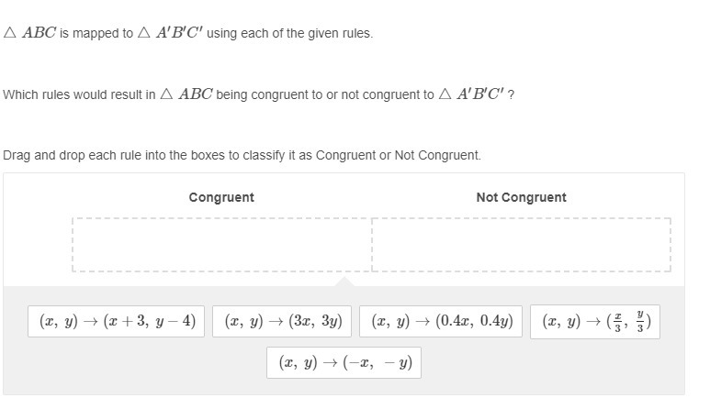Image resolution: width=710 pixels, height=409 pixels.
Task: Click the 'Which rules would result in' text
Action: 79,94
